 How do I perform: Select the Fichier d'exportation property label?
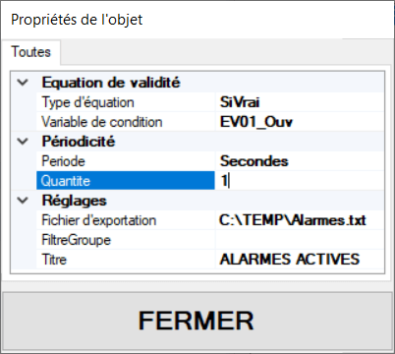tap(99, 220)
